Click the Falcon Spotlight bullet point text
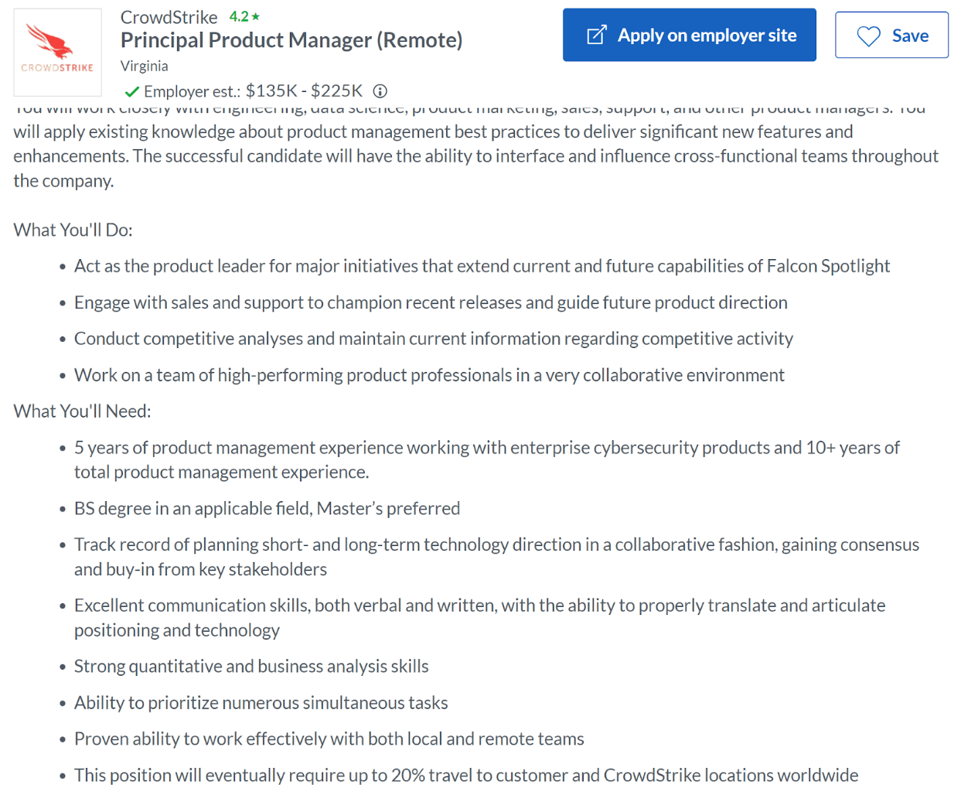The height and width of the screenshot is (795, 961). coord(482,265)
